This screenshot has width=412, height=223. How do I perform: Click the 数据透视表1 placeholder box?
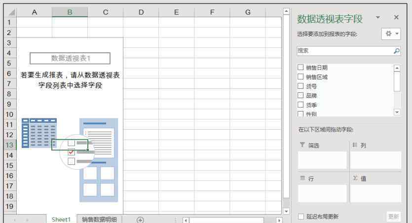pos(70,58)
